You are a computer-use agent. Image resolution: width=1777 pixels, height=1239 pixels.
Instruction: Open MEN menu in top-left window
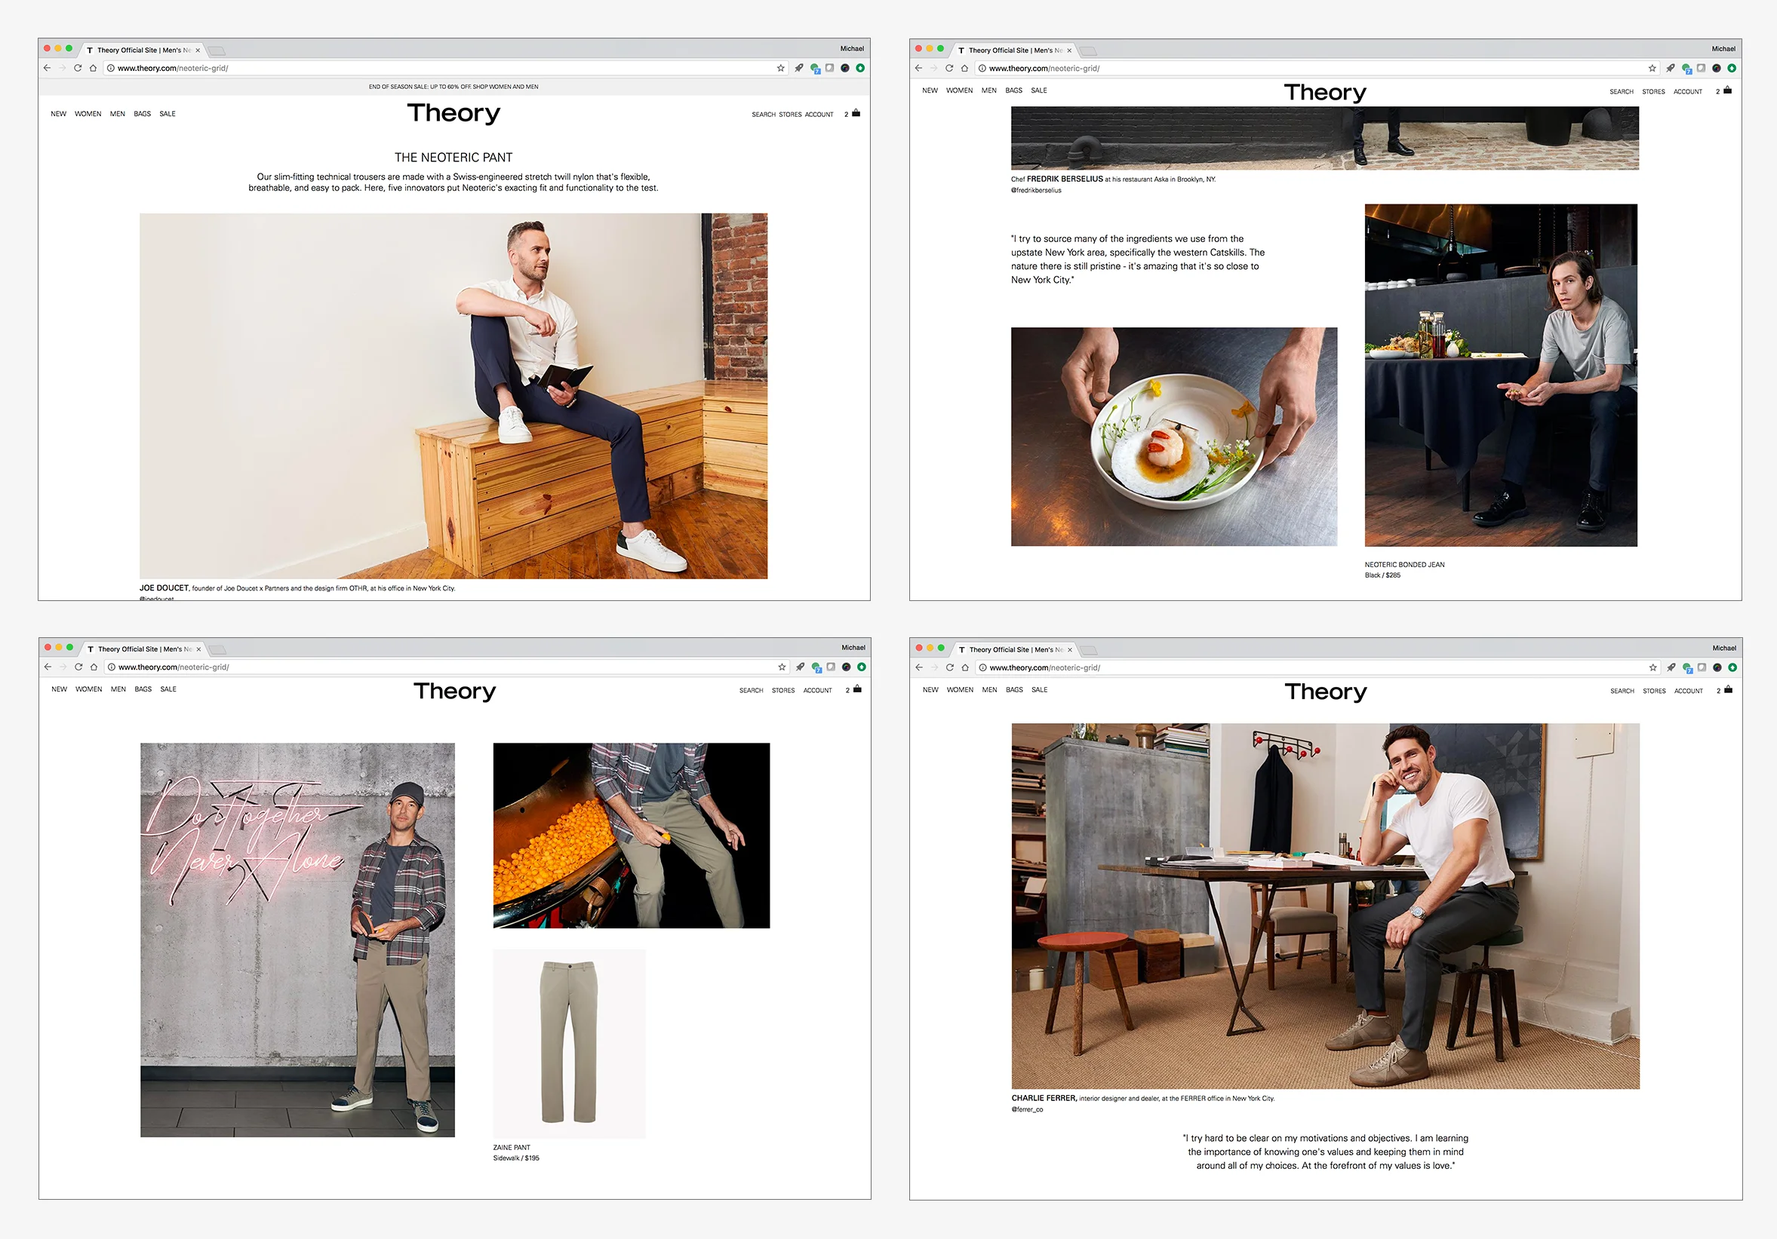[x=118, y=114]
